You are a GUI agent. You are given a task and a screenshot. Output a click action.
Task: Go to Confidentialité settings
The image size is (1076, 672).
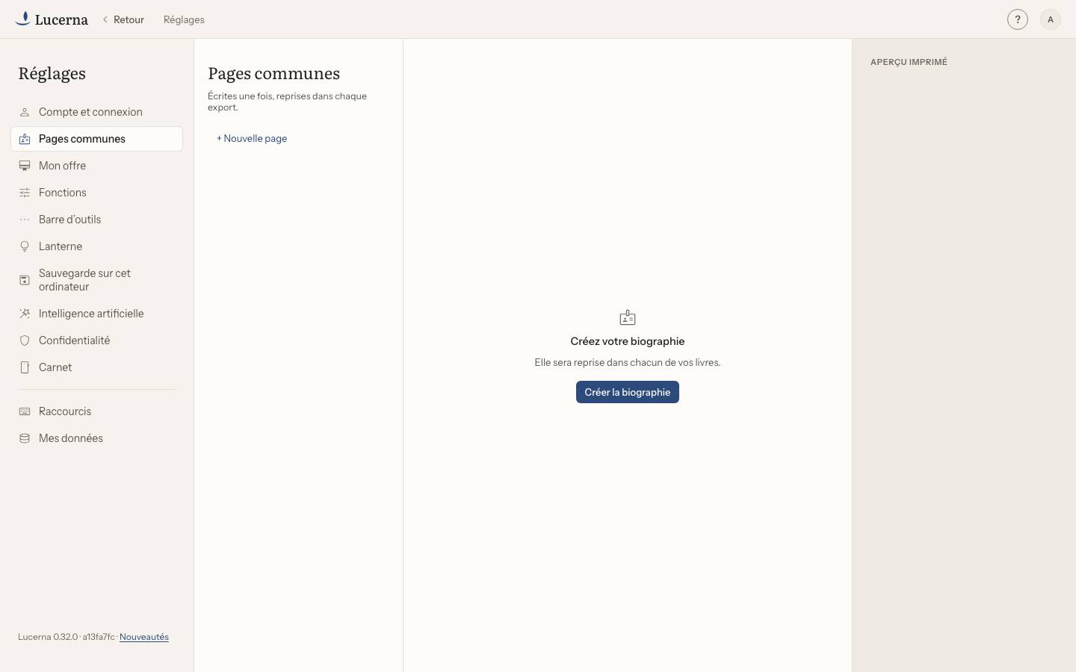tap(97, 340)
